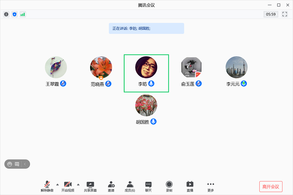Screen dimensions: 293x195
Task: Open the invite (邀请) participants icon
Action: pos(111,186)
